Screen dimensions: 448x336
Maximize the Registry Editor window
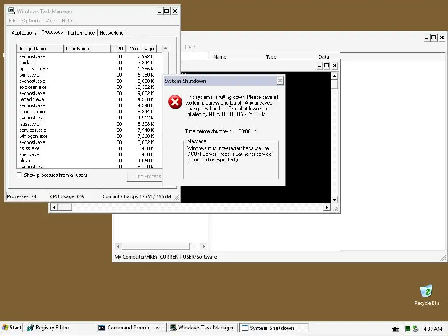(434, 38)
